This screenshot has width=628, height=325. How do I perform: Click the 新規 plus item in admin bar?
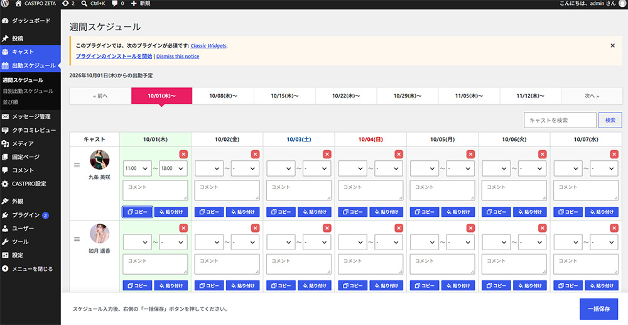click(x=141, y=4)
